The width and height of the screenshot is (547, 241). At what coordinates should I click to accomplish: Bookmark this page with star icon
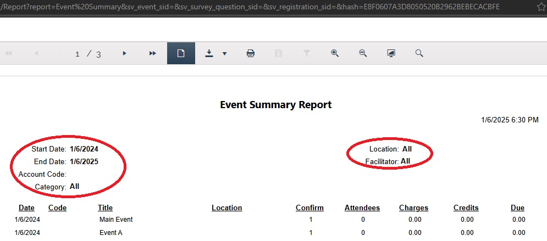(540, 7)
